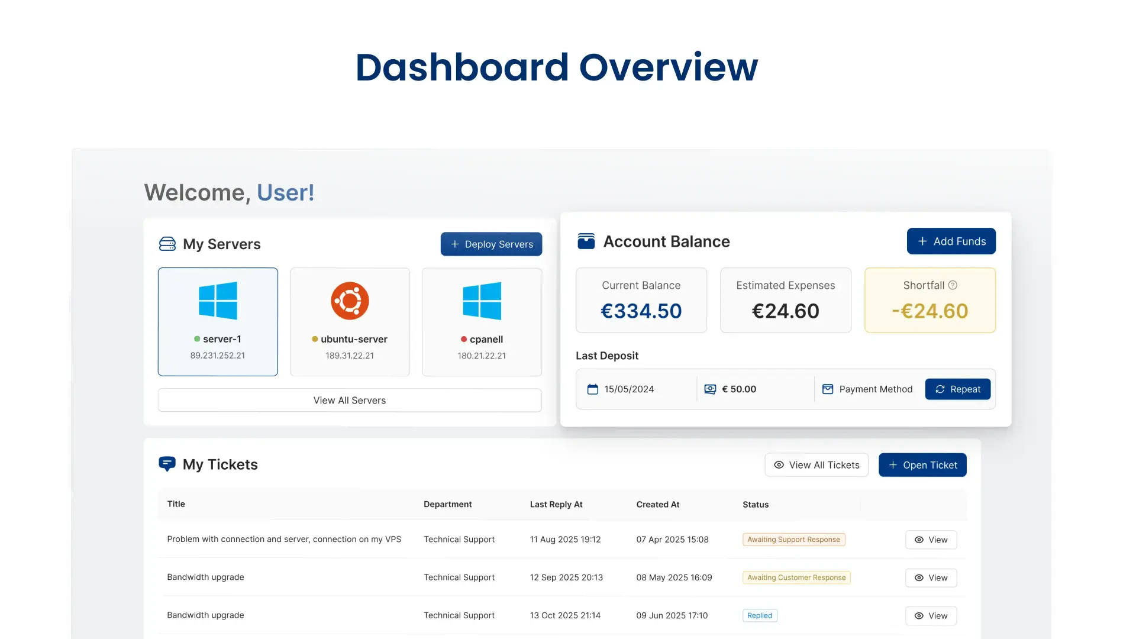Viewport: 1136px width, 639px height.
Task: Select the Replied status tag
Action: (760, 615)
